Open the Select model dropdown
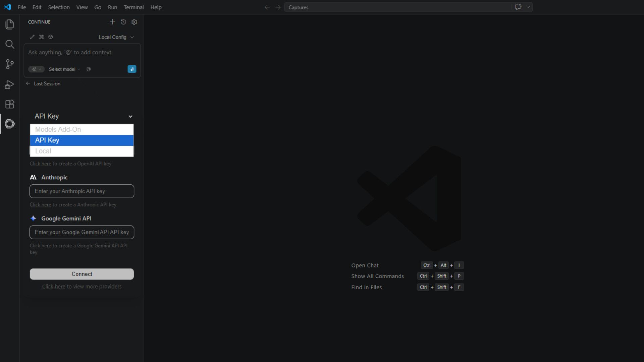This screenshot has width=644, height=362. pyautogui.click(x=64, y=69)
